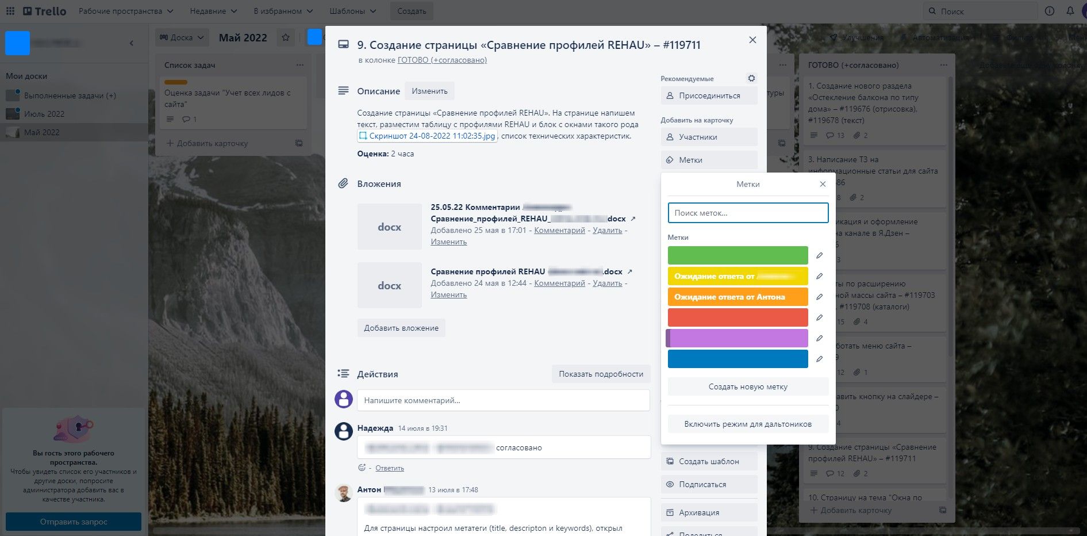The height and width of the screenshot is (536, 1087).
Task: Click Отправить запрос in the sidebar
Action: [74, 522]
